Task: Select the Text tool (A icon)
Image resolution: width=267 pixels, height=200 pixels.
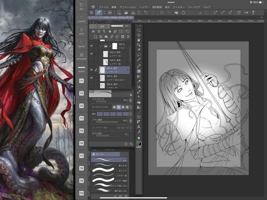Action: (139, 127)
